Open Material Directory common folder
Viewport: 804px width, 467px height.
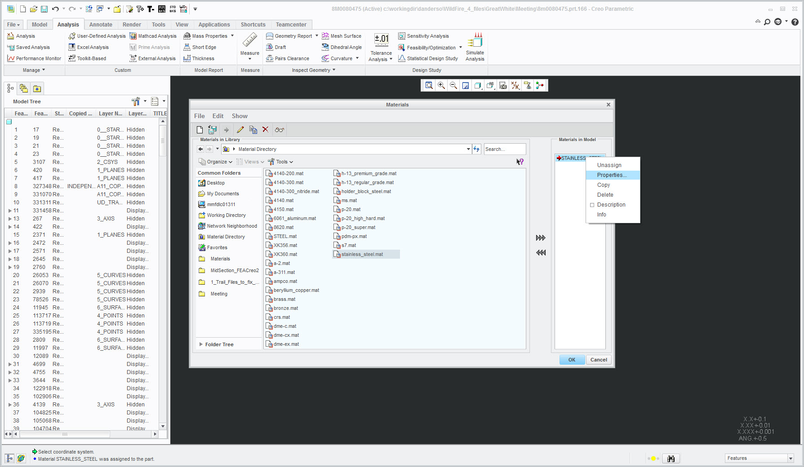click(222, 237)
